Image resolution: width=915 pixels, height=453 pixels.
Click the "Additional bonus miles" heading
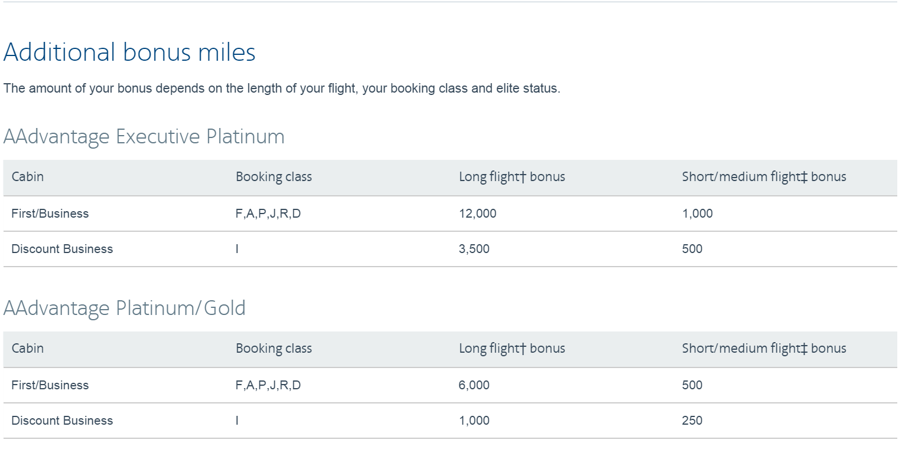(x=129, y=52)
